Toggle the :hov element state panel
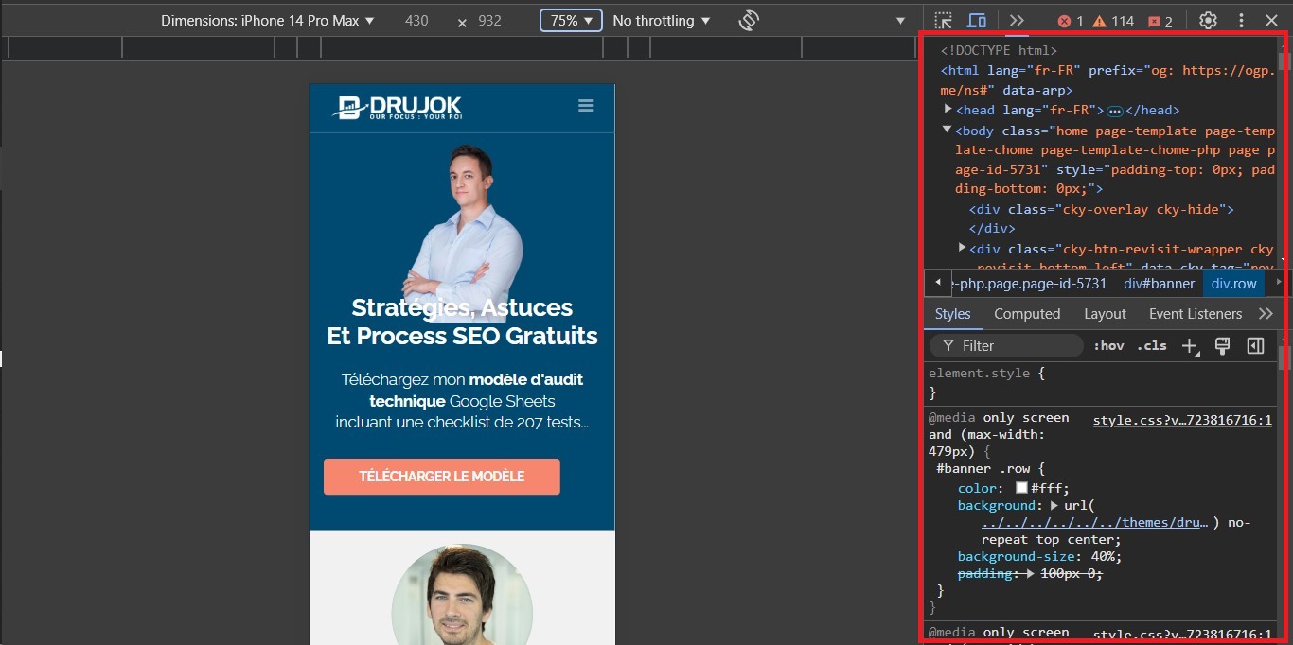Screen dimensions: 1293x645 coord(1108,346)
